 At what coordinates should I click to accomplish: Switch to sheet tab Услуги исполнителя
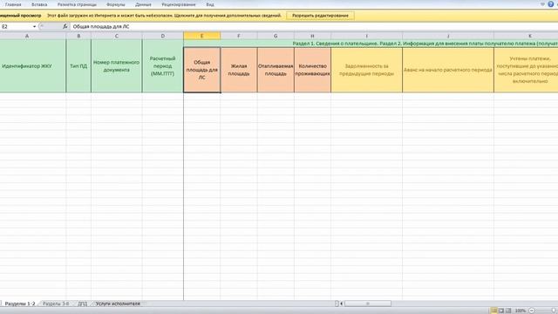(118, 304)
